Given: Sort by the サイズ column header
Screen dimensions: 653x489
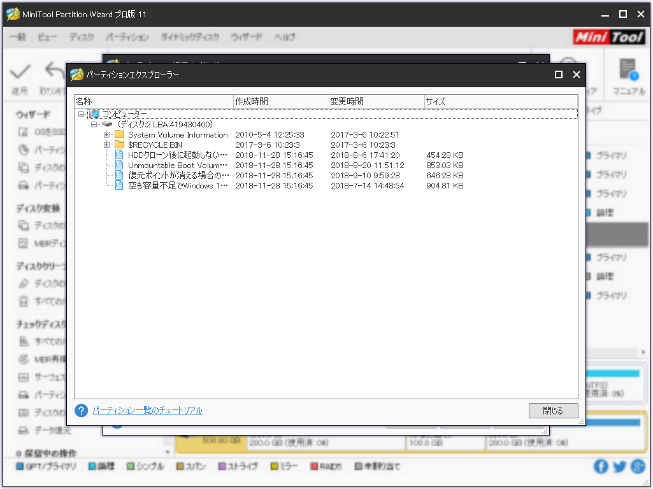Looking at the screenshot, I should 501,101.
